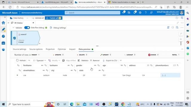
Task: Open the code braces view icon
Action: [172, 28]
